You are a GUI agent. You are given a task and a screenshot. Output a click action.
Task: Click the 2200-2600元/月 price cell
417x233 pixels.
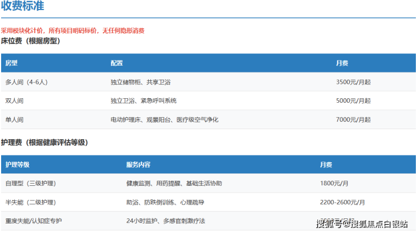[342, 202]
